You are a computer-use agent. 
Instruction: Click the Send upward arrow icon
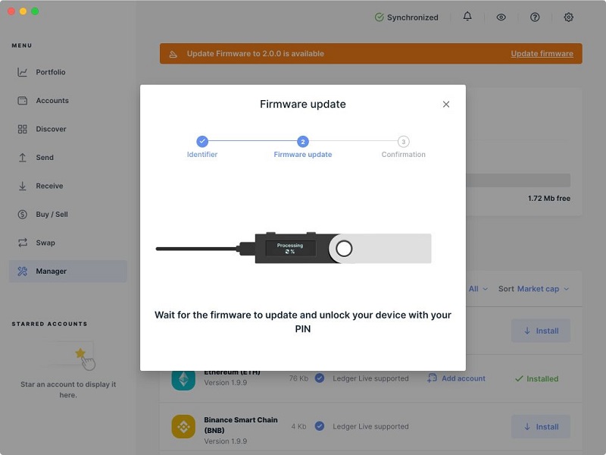(x=23, y=158)
